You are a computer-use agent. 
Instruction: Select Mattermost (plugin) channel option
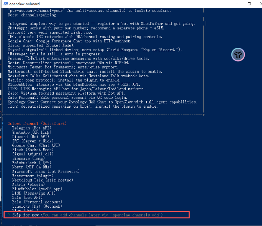pos(33,176)
